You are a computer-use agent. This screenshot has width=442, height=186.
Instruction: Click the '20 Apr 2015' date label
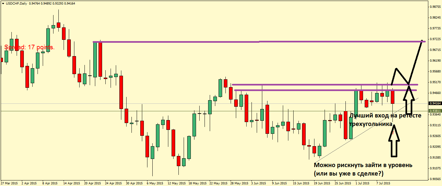pyautogui.click(x=92, y=183)
